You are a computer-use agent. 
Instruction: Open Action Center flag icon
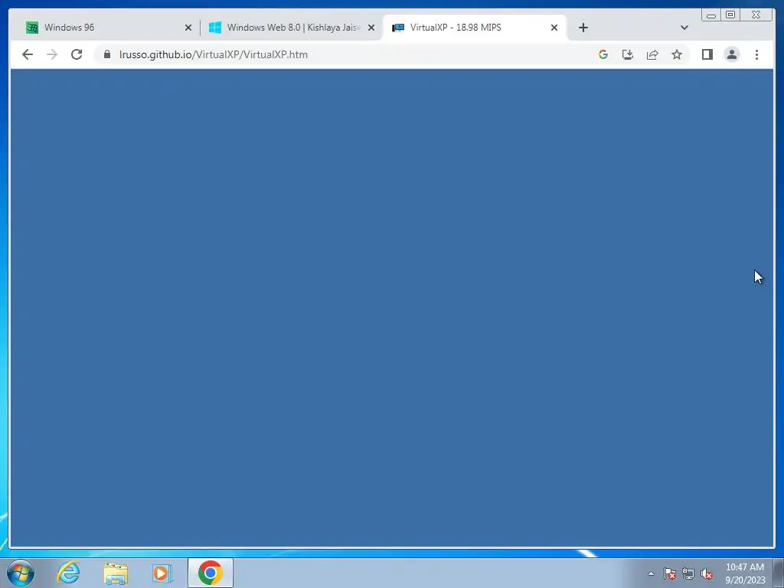point(670,573)
